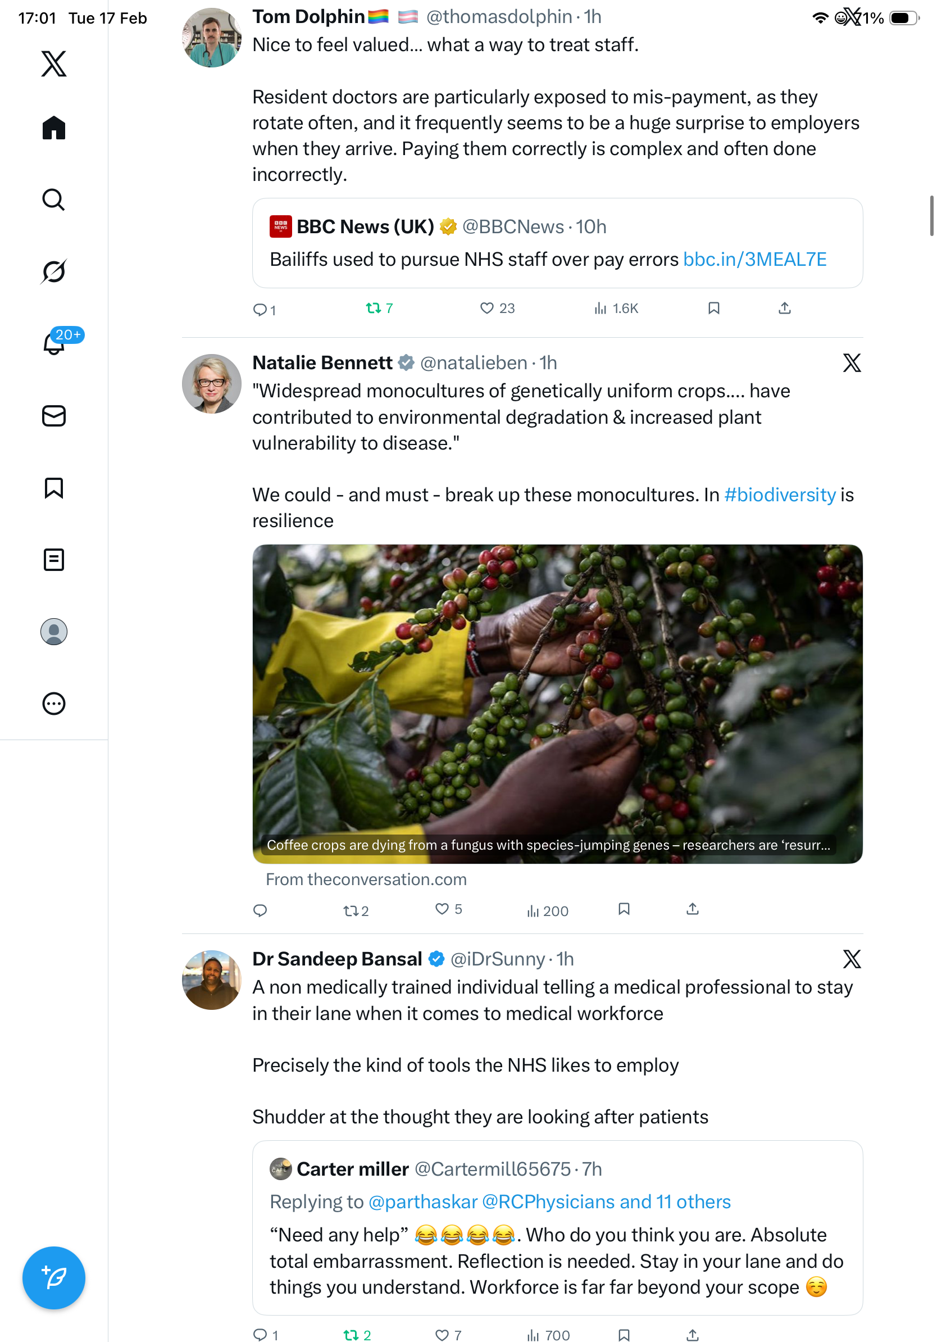Expand More options circle in sidebar

(54, 703)
